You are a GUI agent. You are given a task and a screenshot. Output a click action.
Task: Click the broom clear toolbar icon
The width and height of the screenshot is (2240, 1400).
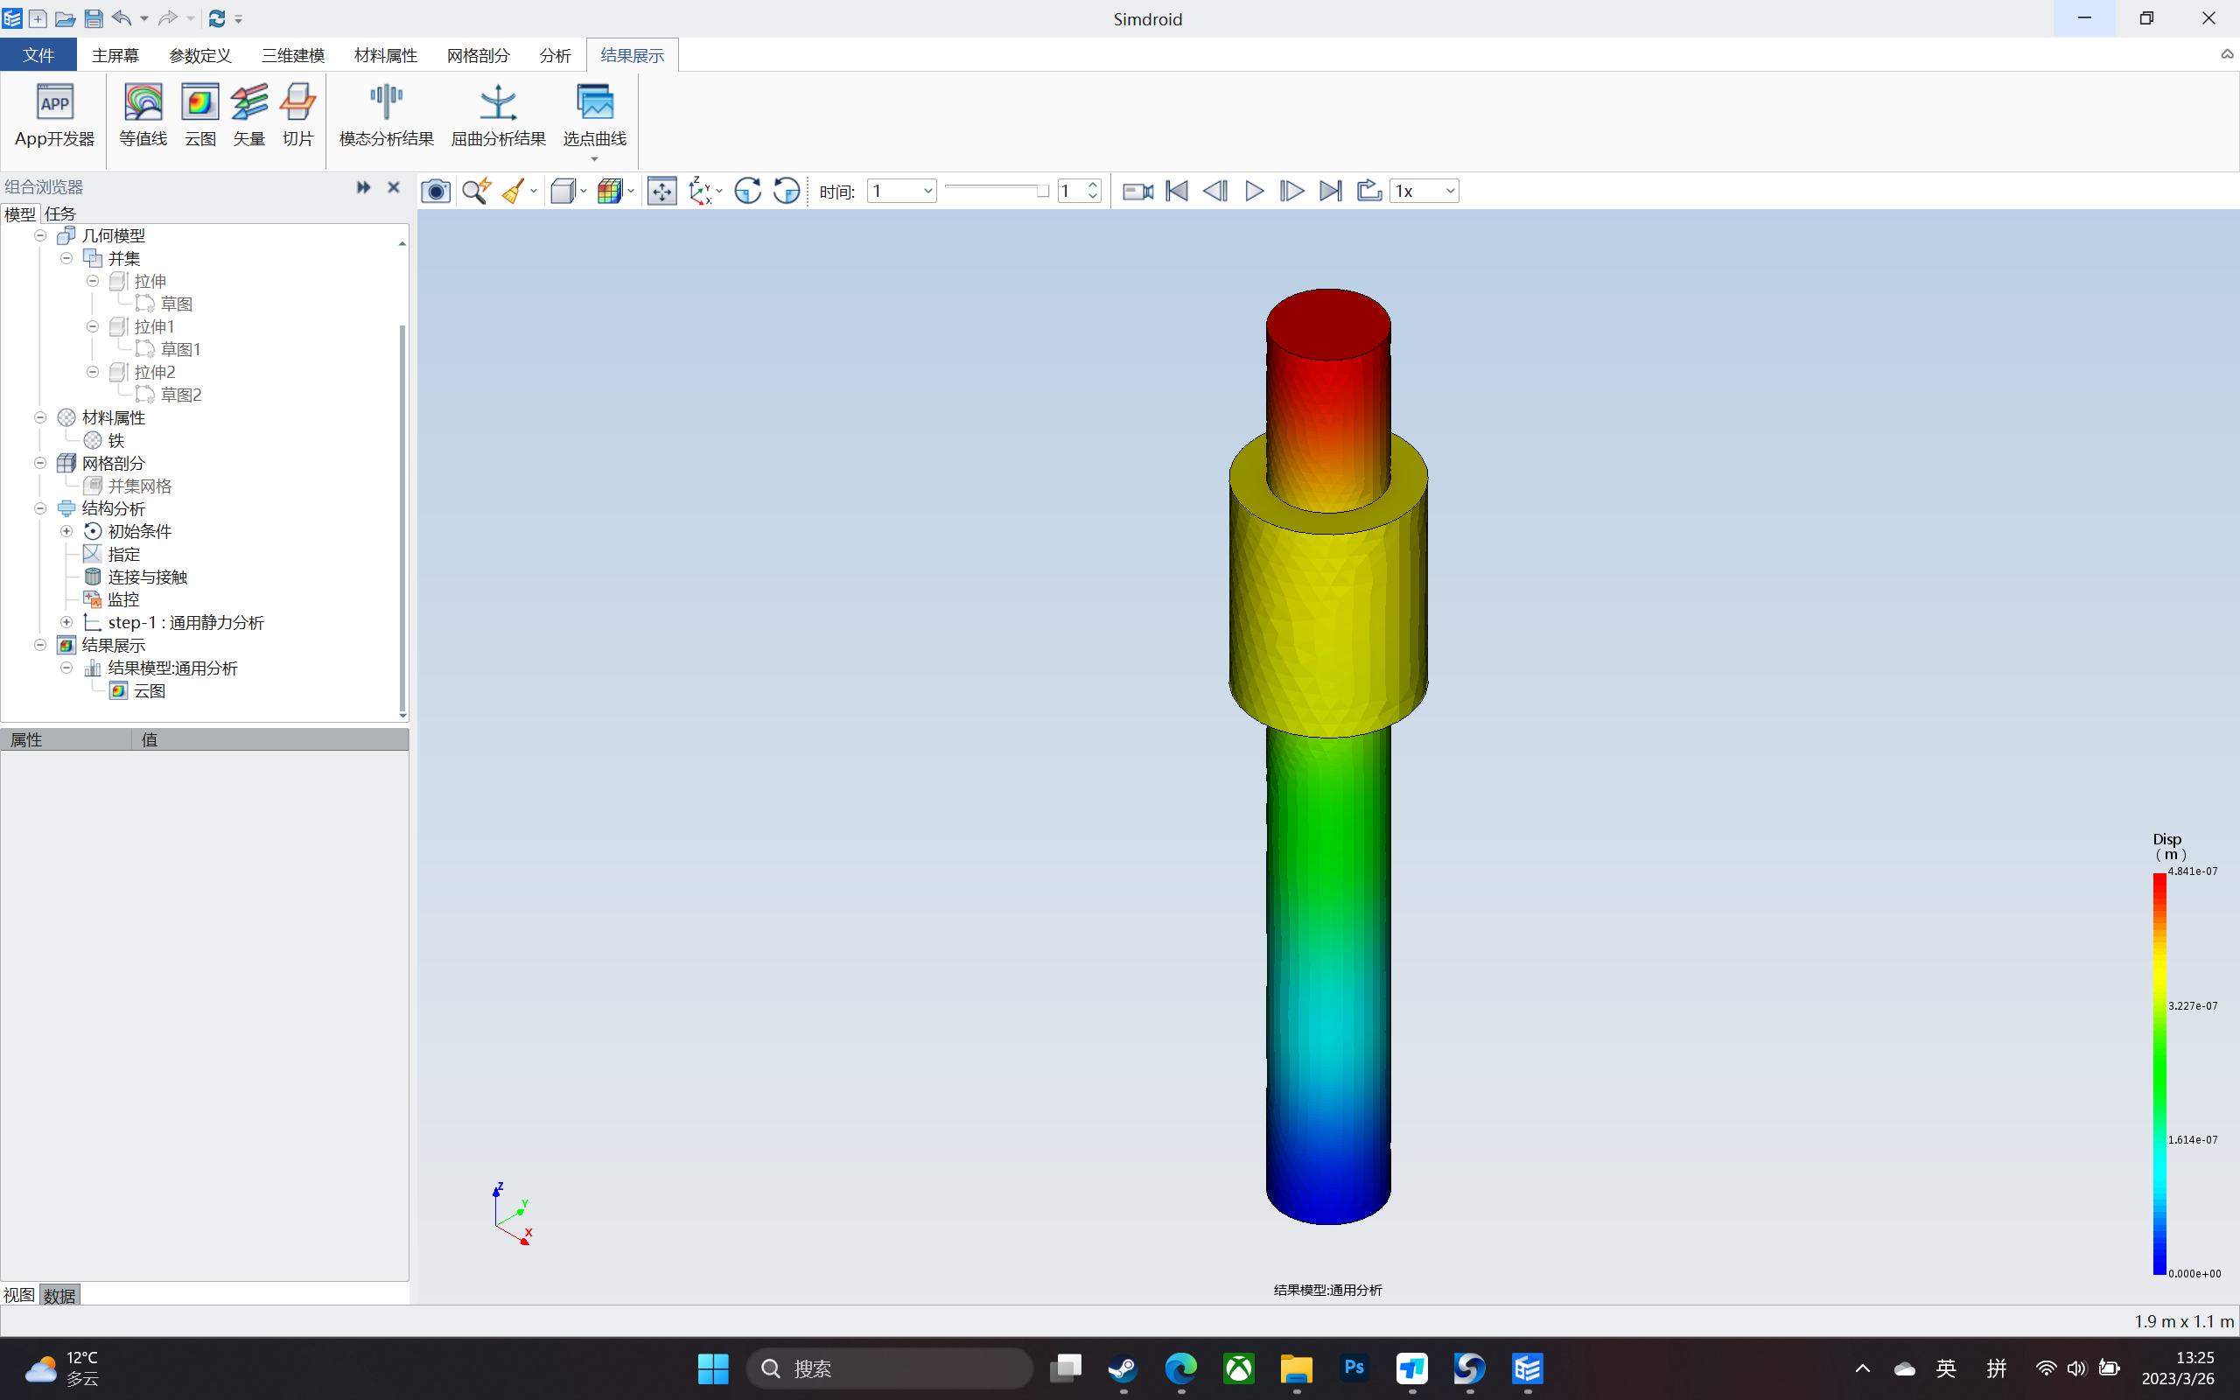(514, 192)
